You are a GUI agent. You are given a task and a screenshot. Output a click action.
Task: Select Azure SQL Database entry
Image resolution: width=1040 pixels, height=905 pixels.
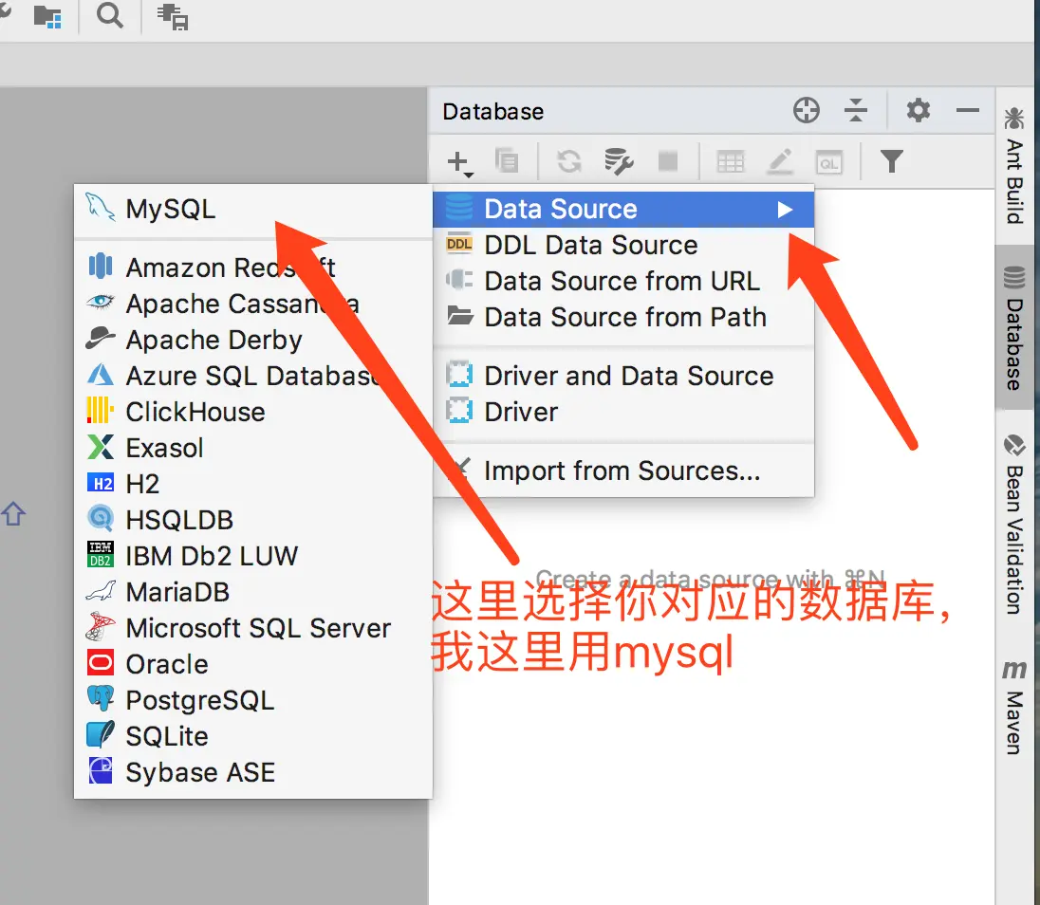click(252, 376)
